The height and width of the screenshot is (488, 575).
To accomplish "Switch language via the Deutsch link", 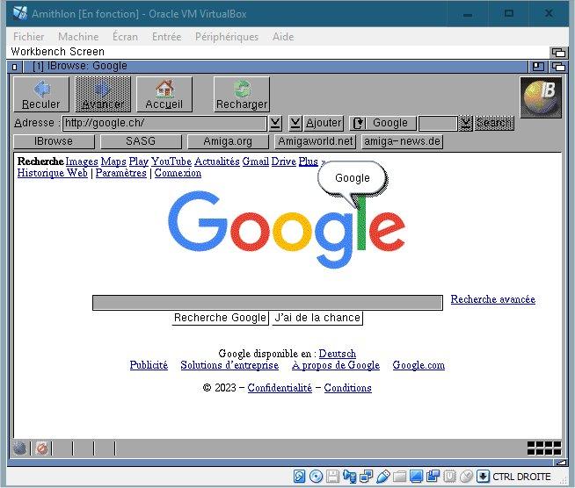I will [338, 354].
